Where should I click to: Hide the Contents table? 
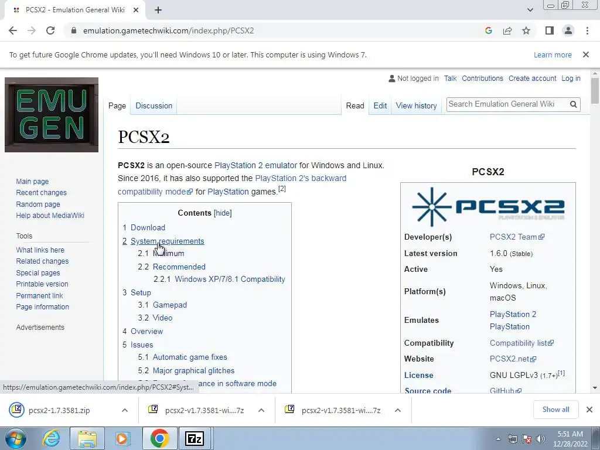[223, 213]
